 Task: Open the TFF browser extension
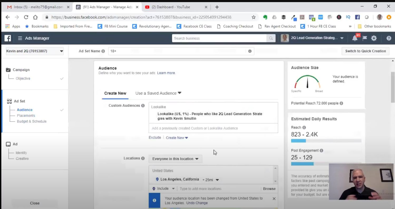tap(320, 17)
